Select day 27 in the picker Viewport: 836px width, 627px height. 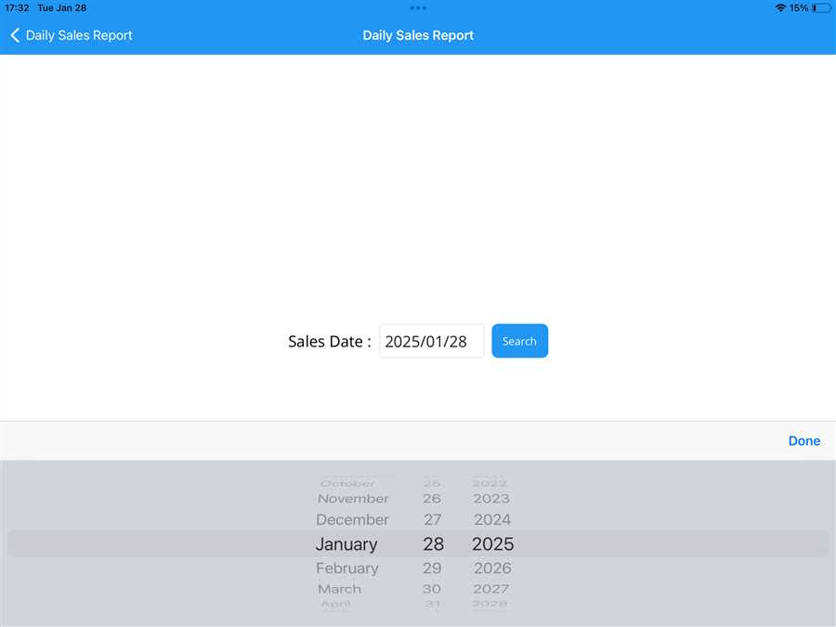click(x=433, y=519)
